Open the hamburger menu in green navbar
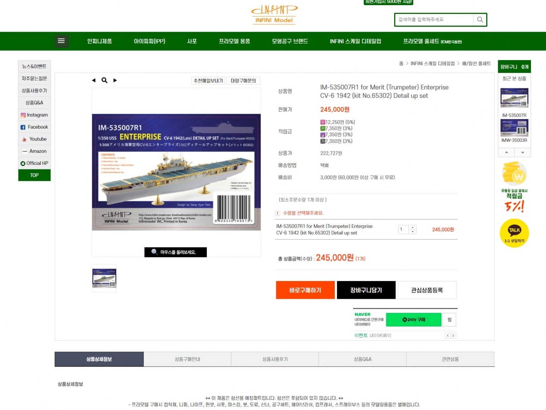The height and width of the screenshot is (410, 546). (61, 41)
